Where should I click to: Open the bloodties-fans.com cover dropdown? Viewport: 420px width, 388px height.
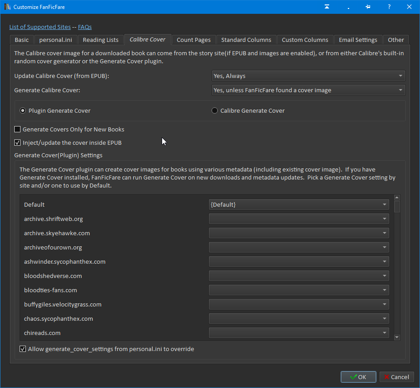click(x=299, y=290)
